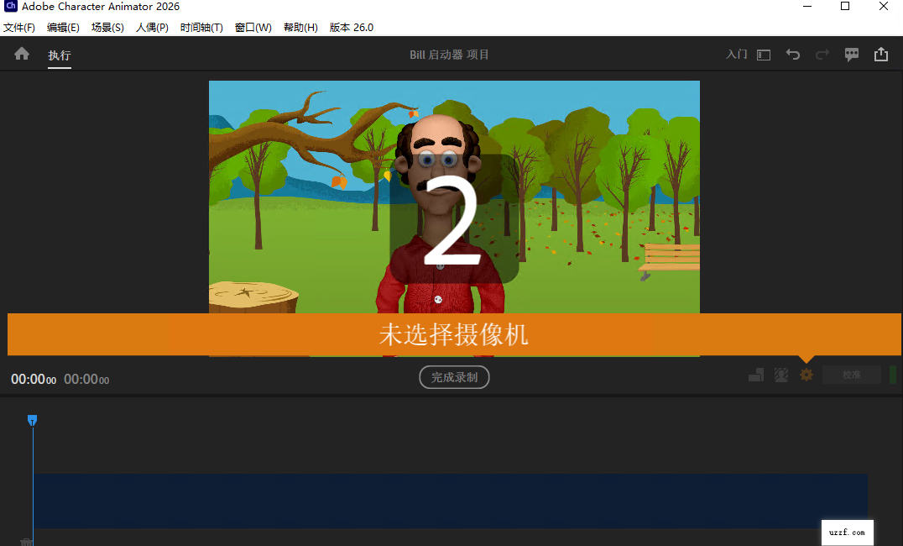Open the feedback speech bubble icon

point(851,54)
